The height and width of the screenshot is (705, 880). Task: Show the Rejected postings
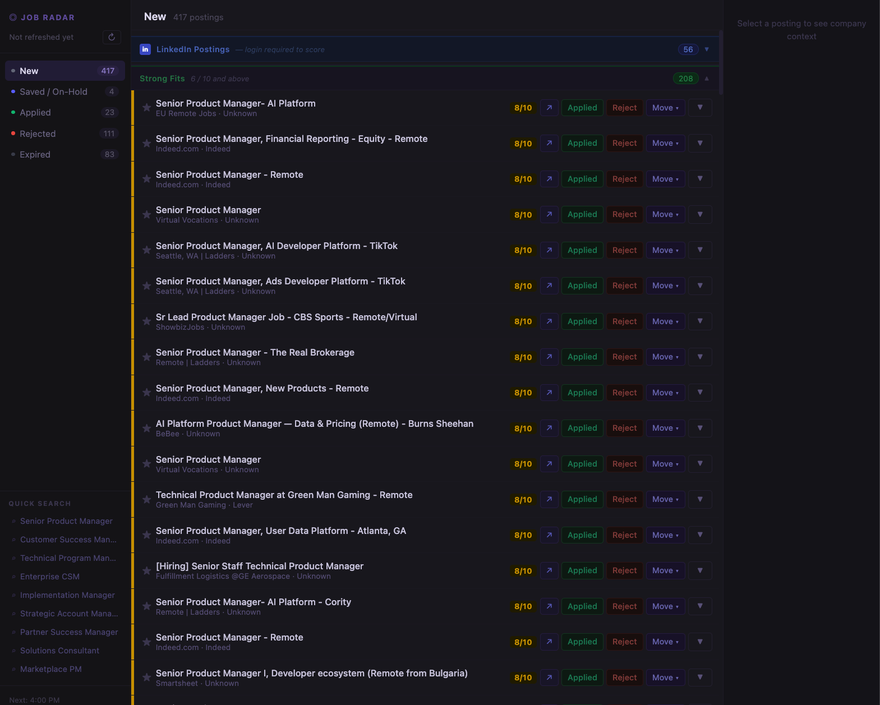pos(65,133)
